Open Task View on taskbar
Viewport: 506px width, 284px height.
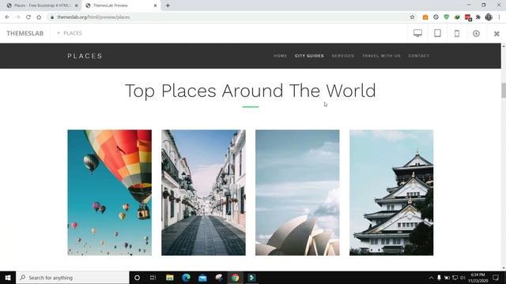coord(153,278)
